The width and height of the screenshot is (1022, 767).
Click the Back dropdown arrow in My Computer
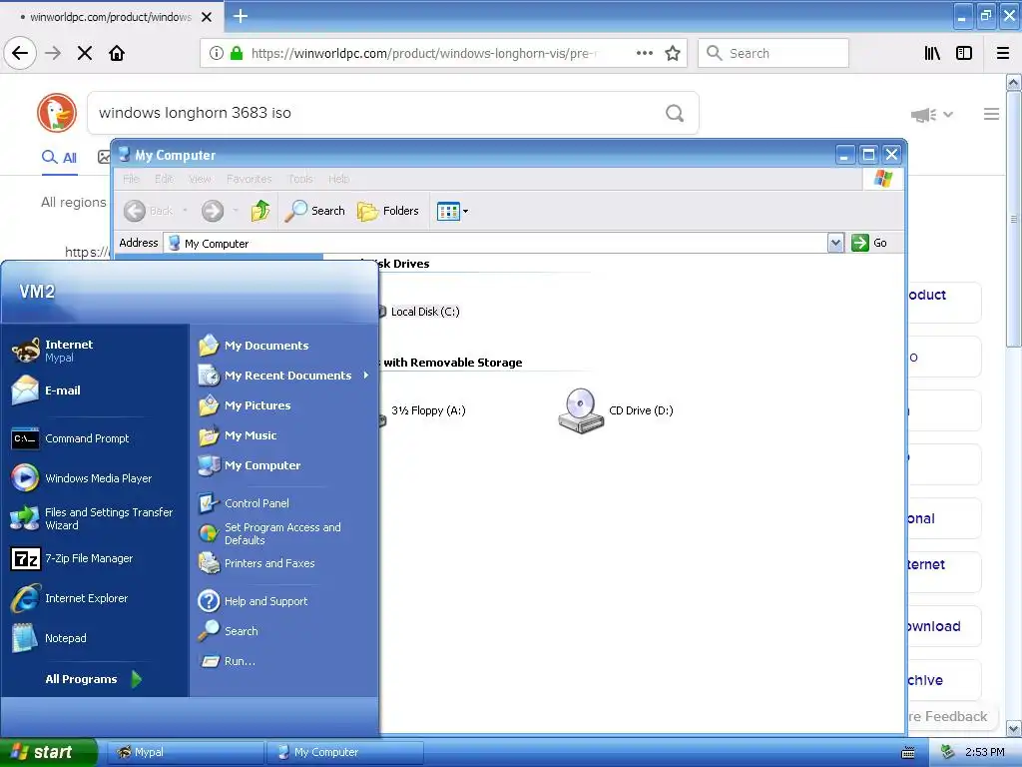click(185, 211)
